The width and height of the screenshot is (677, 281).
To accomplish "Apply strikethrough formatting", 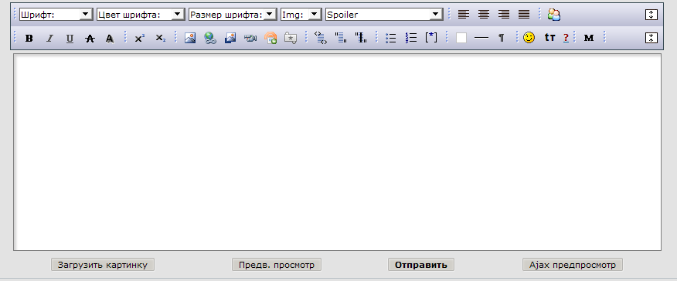I will (x=90, y=38).
